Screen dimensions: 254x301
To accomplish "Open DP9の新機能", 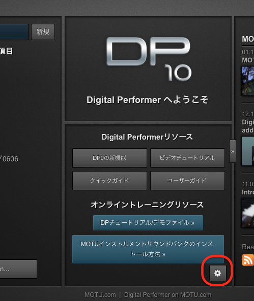I will pos(109,158).
